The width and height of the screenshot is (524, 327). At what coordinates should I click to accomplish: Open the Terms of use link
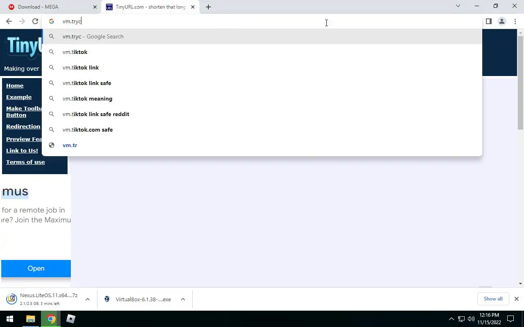click(25, 162)
